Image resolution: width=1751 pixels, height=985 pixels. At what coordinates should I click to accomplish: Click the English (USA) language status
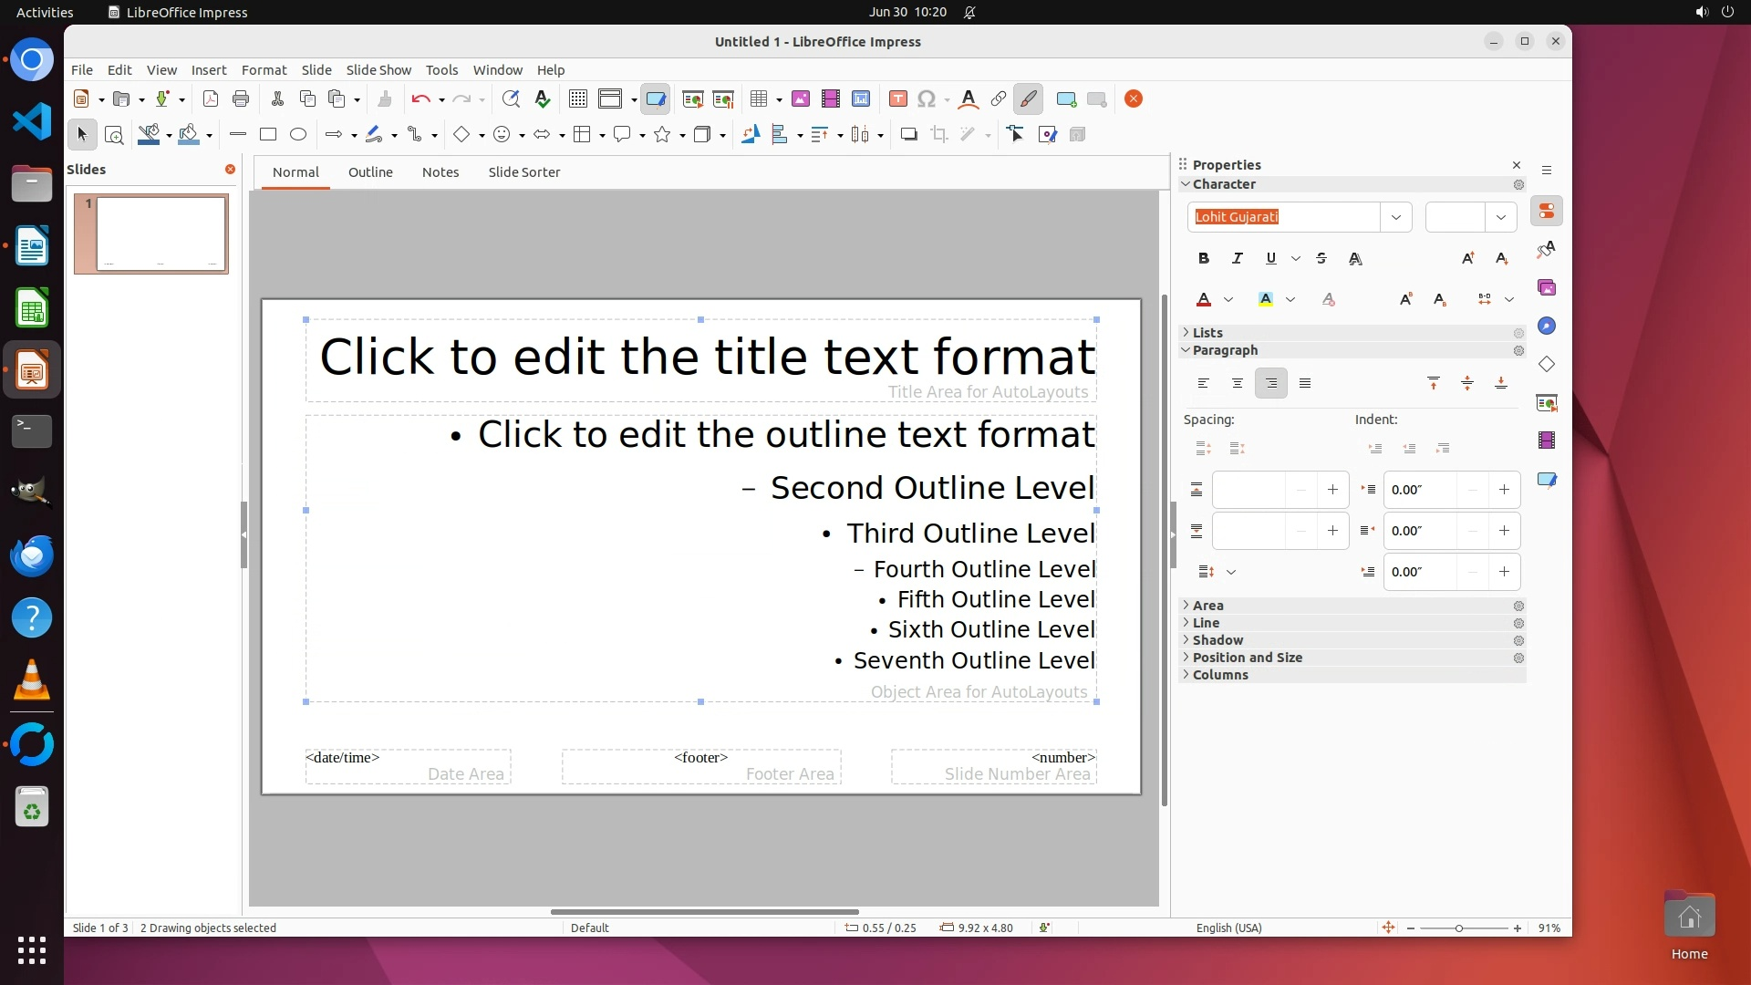point(1228,928)
